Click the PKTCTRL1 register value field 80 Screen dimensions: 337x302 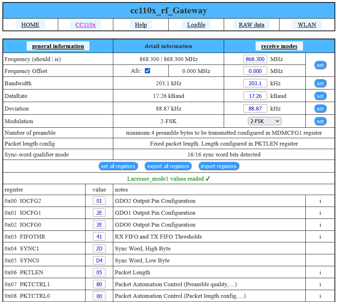[x=99, y=284]
